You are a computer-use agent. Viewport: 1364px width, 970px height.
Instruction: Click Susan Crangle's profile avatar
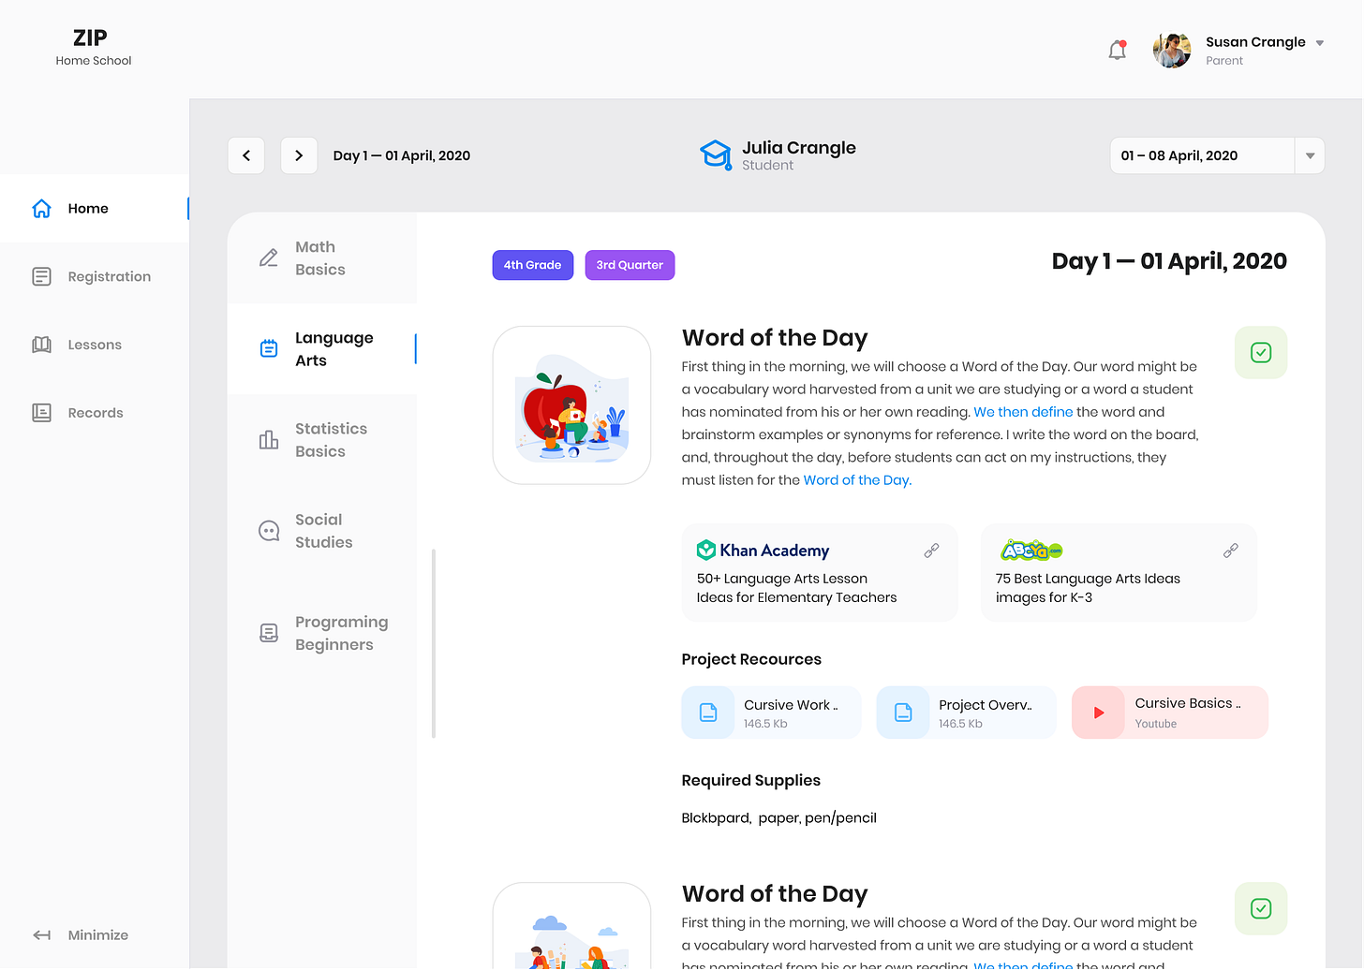click(1172, 51)
